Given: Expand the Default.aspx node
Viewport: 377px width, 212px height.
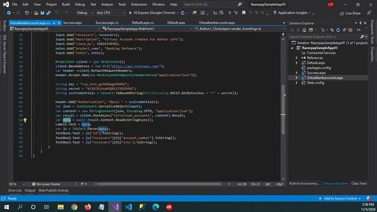Looking at the screenshot, I should tap(297, 63).
